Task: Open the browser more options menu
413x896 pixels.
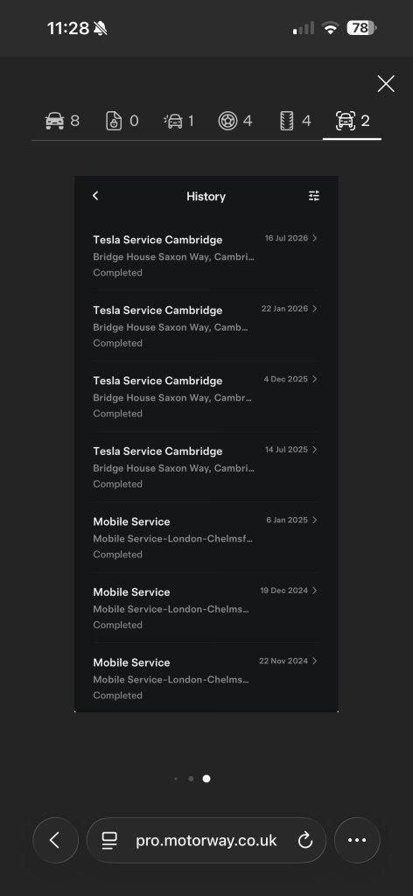Action: coord(357,840)
